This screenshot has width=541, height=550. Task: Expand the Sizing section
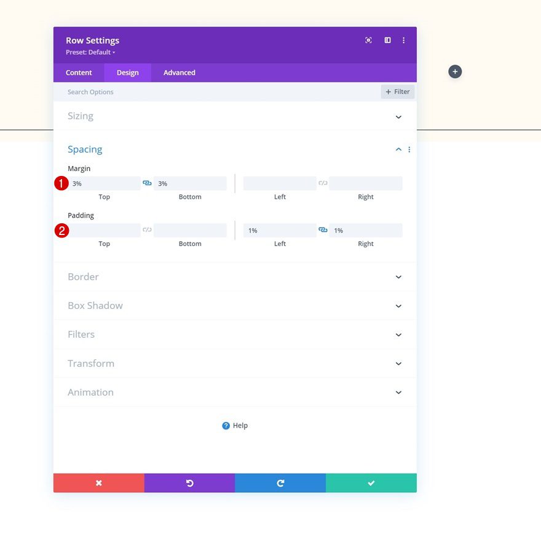[235, 116]
